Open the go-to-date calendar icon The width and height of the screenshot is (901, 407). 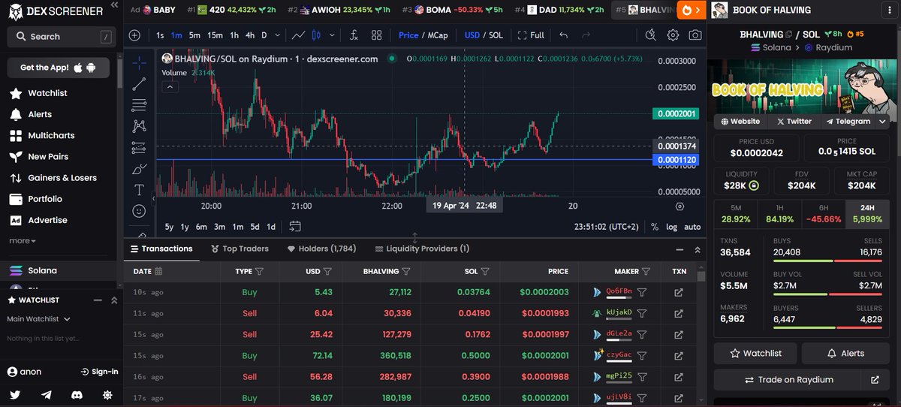click(x=295, y=226)
